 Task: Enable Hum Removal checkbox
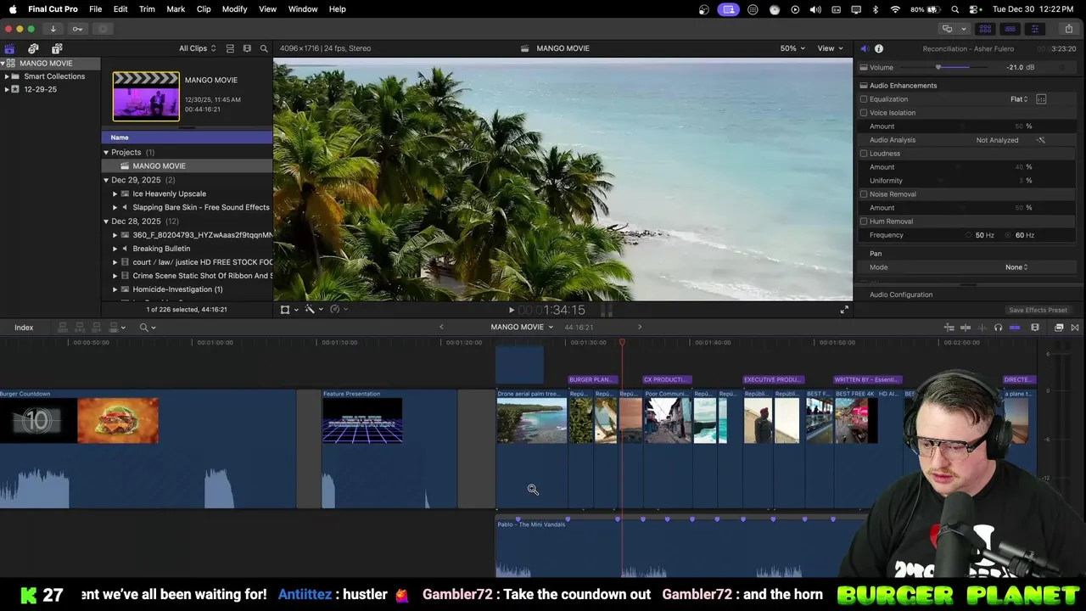pyautogui.click(x=864, y=221)
